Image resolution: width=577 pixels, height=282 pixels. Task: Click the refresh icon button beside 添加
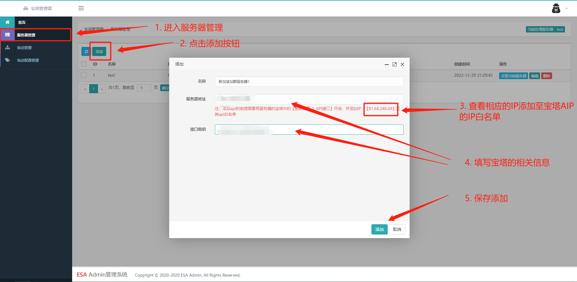pyautogui.click(x=86, y=52)
